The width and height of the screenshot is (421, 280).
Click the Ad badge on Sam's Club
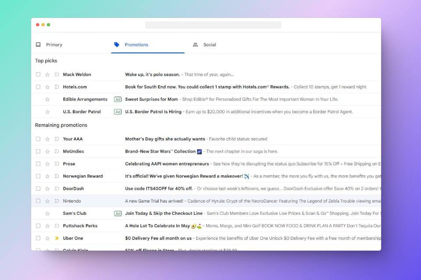point(118,213)
